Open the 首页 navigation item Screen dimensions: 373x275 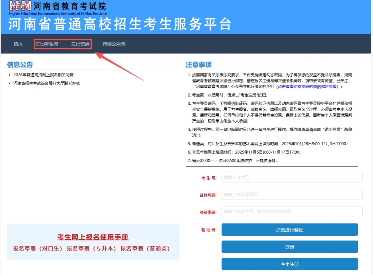coord(18,44)
